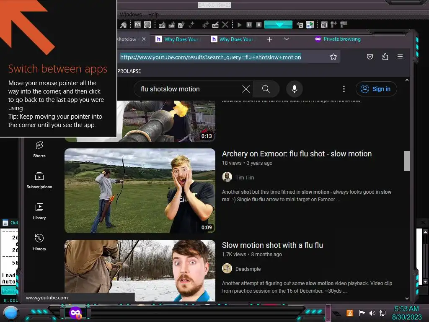The height and width of the screenshot is (322, 429).
Task: Expand the list all tabs chevron
Action: click(x=287, y=39)
